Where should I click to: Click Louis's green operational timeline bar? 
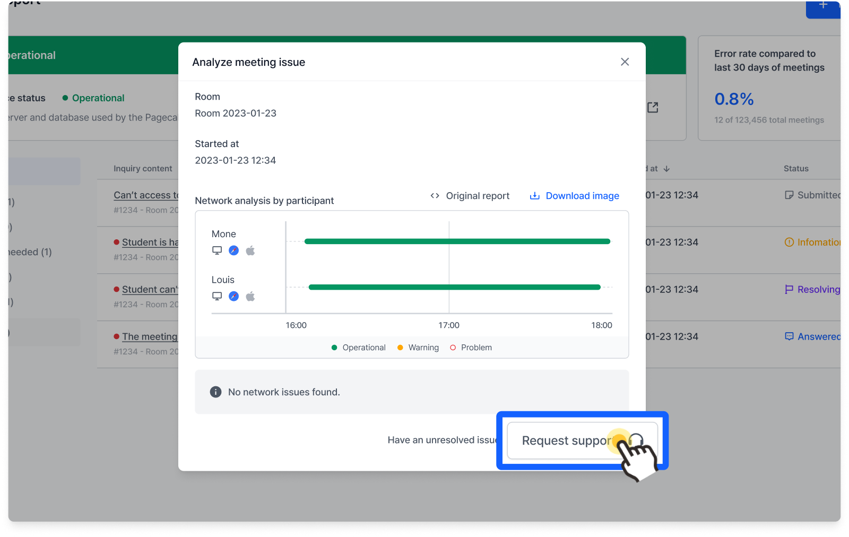[x=455, y=287]
